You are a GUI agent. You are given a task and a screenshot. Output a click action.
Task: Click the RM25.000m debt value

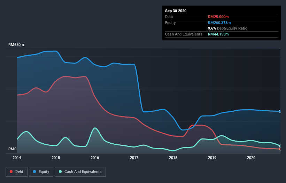(218, 17)
